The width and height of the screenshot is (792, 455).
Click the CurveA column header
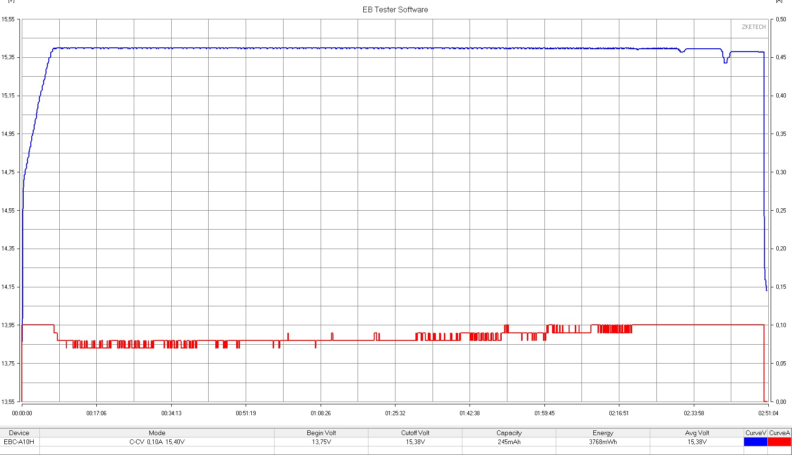coord(780,433)
